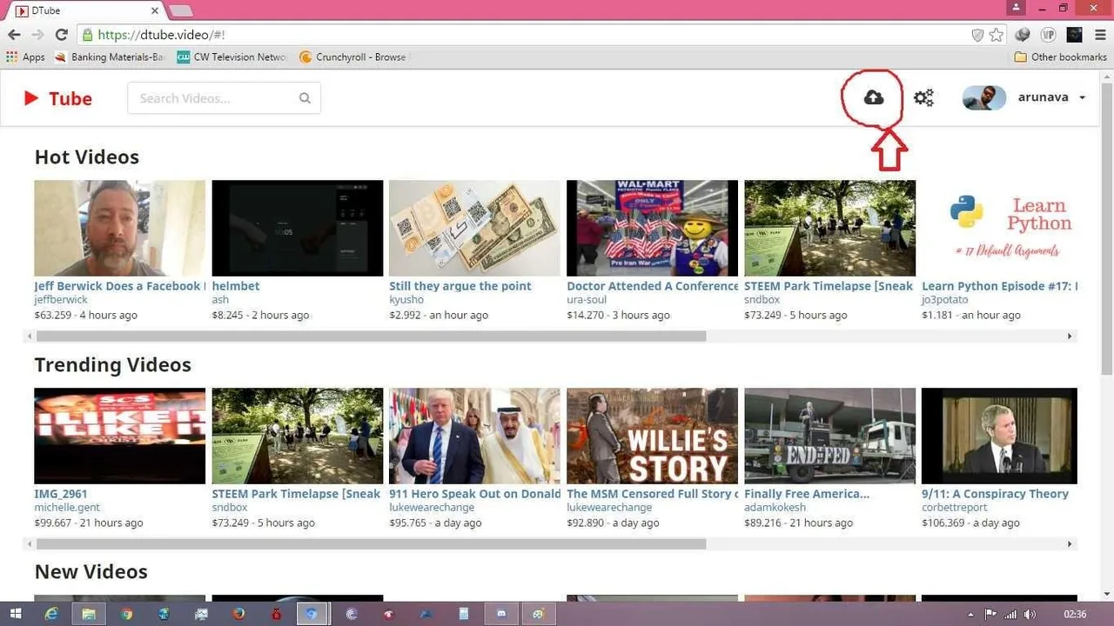1114x626 pixels.
Task: Click the Chrome user profile icon
Action: (1016, 8)
